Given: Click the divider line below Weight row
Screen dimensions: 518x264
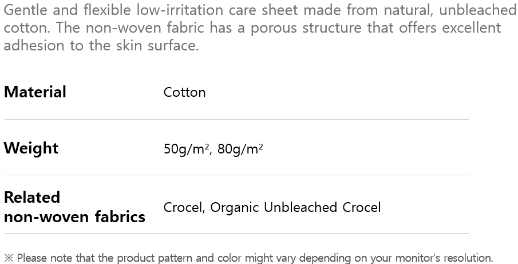Looking at the screenshot, I should [x=236, y=175].
